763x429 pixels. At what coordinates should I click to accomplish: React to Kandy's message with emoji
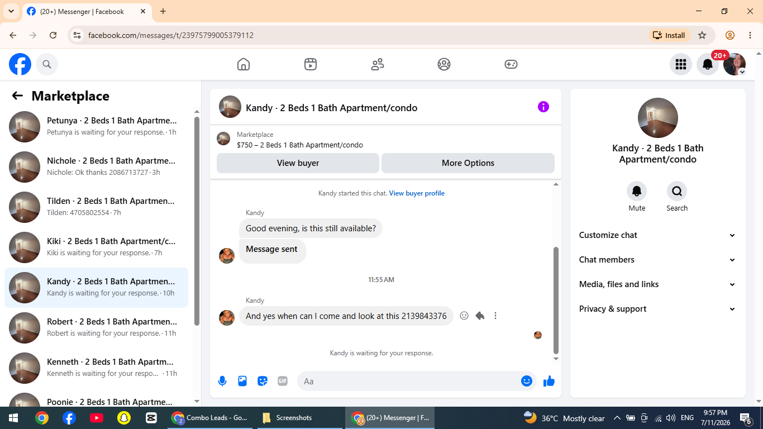pyautogui.click(x=464, y=316)
